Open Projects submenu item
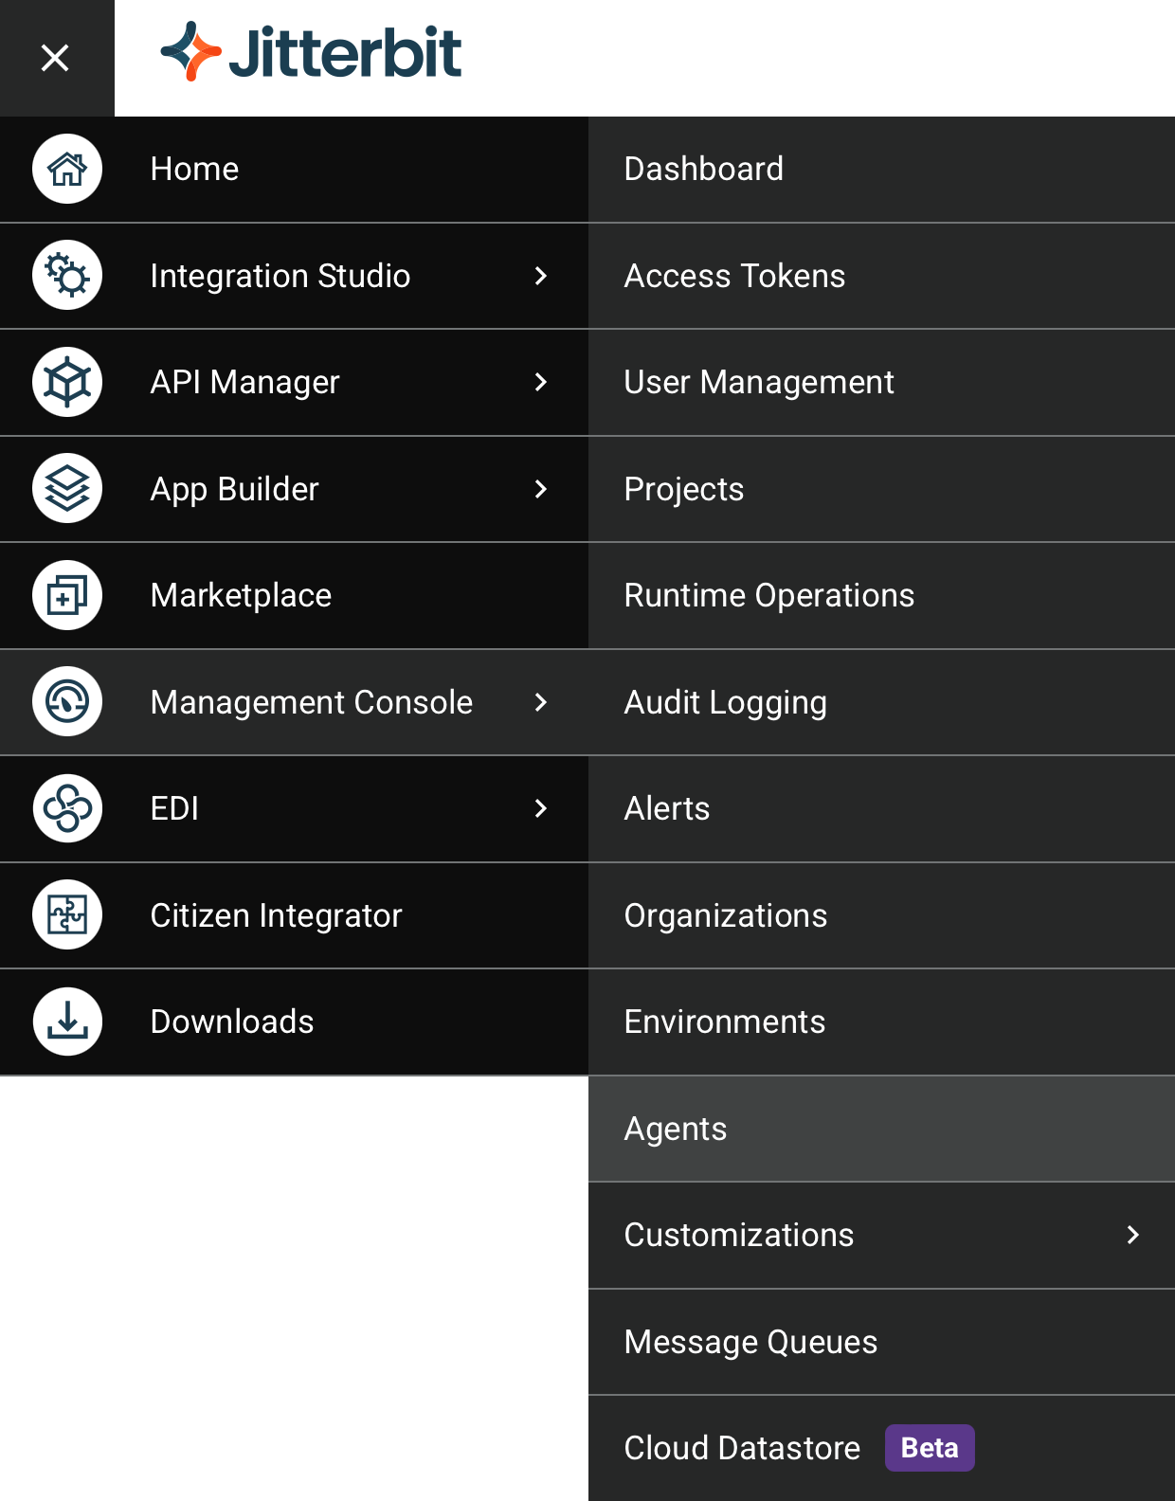This screenshot has height=1501, width=1175. (x=881, y=489)
